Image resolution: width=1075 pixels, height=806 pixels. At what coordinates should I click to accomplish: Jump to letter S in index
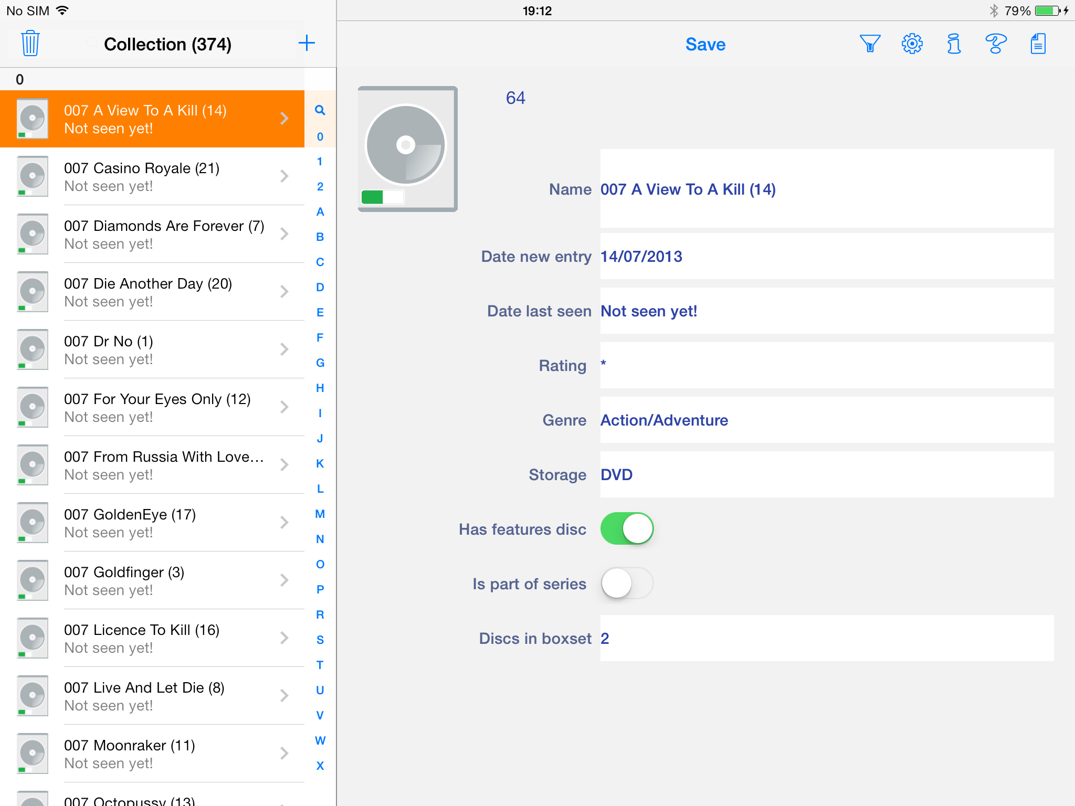320,640
